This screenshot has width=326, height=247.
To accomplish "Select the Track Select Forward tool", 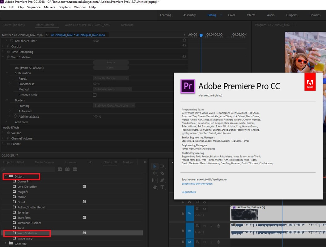I will (162, 166).
